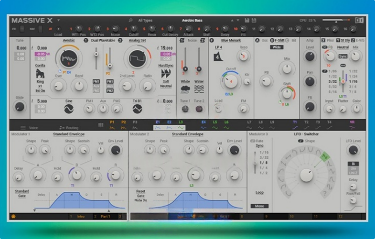Open the preset search magnifier icon
This screenshot has height=239, width=375.
pos(130,21)
